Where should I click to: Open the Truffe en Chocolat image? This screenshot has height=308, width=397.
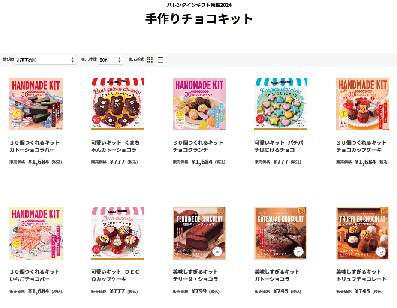[363, 233]
